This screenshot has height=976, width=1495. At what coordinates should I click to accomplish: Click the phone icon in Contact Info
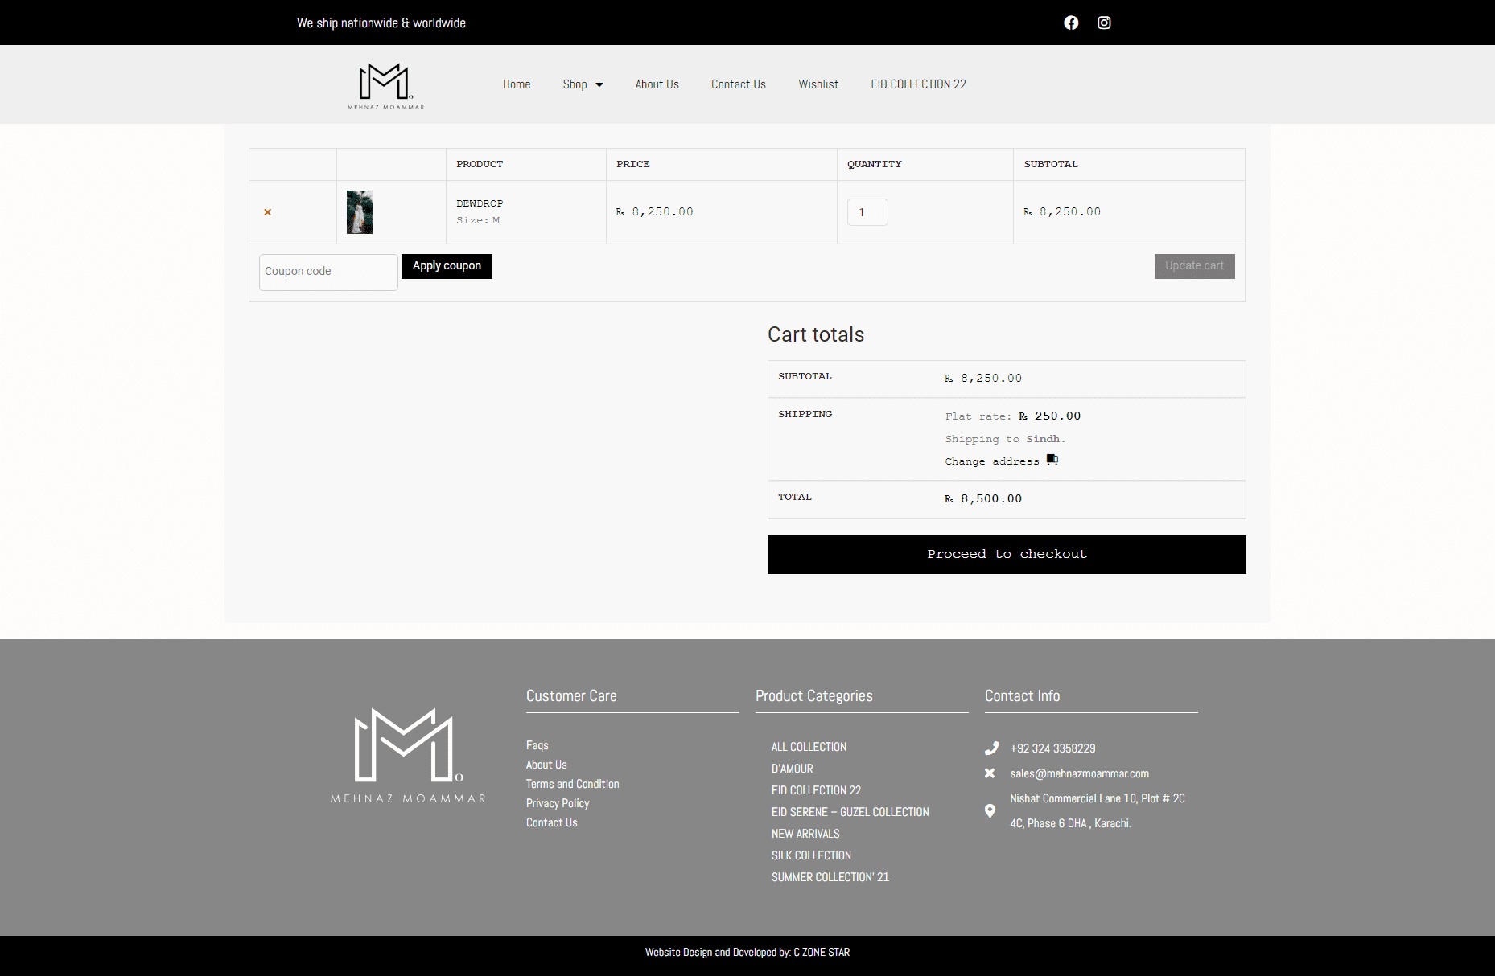pos(991,748)
